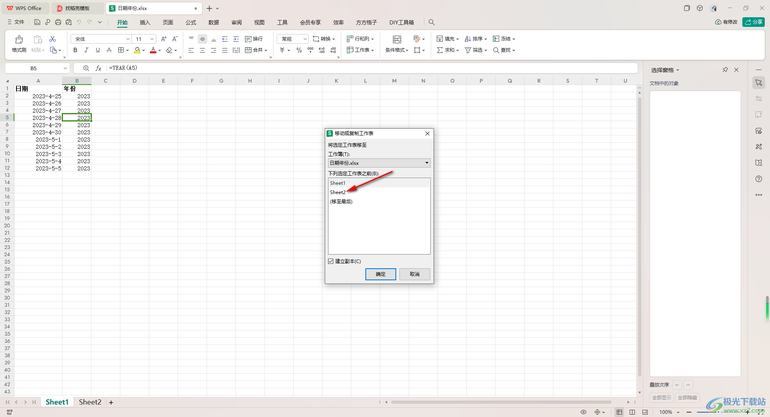Click the ribbon search magnifier icon
Image resolution: width=770 pixels, height=417 pixels.
click(x=432, y=22)
